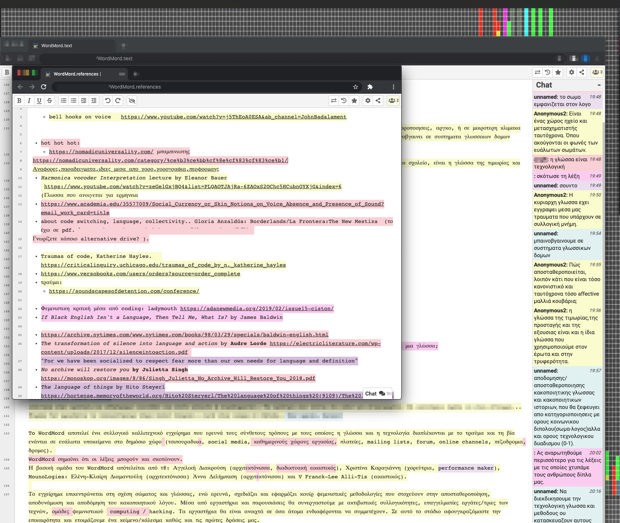Open the bell hooks YouTube link
Screen dimensions: 620x523
pos(234,117)
